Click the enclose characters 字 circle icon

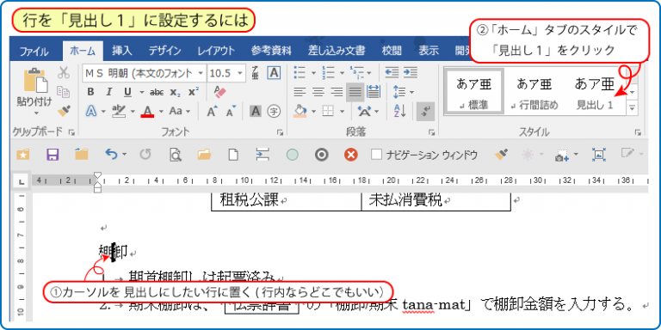click(275, 111)
